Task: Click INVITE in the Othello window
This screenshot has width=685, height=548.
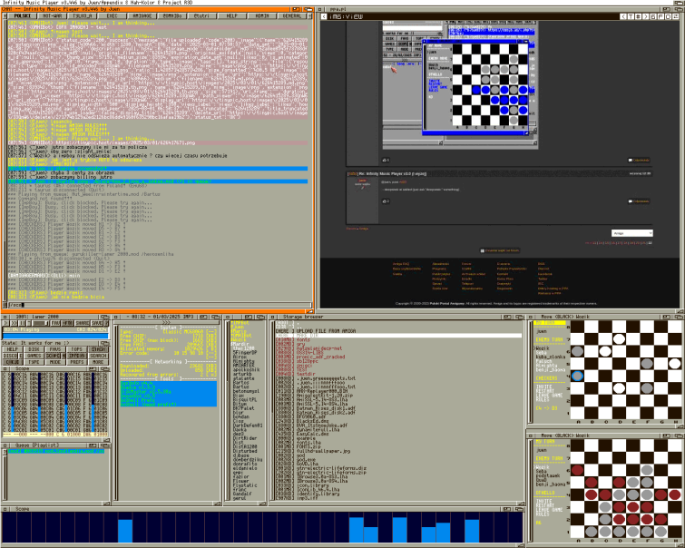Action: [x=543, y=501]
